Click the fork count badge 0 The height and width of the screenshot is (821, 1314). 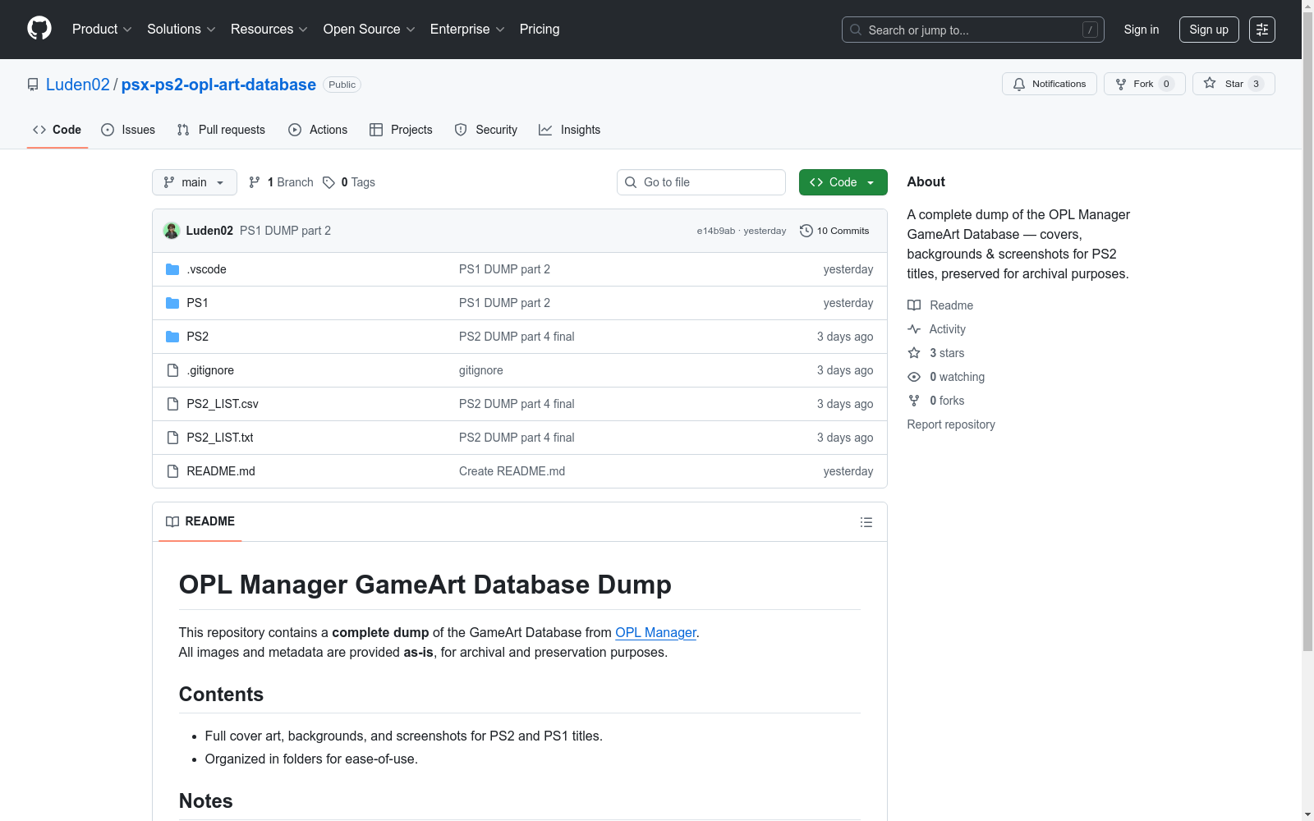1166,84
